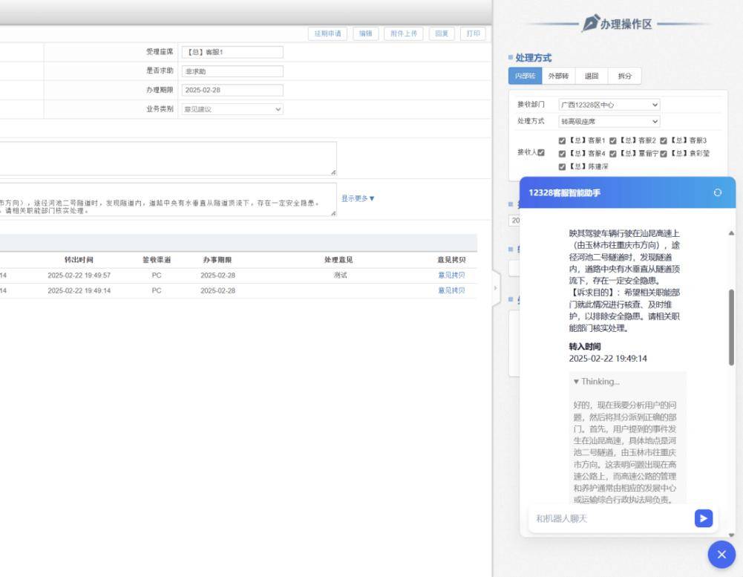Toggle the 【总】客服1 recipient checkbox
Image resolution: width=743 pixels, height=577 pixels.
[562, 140]
